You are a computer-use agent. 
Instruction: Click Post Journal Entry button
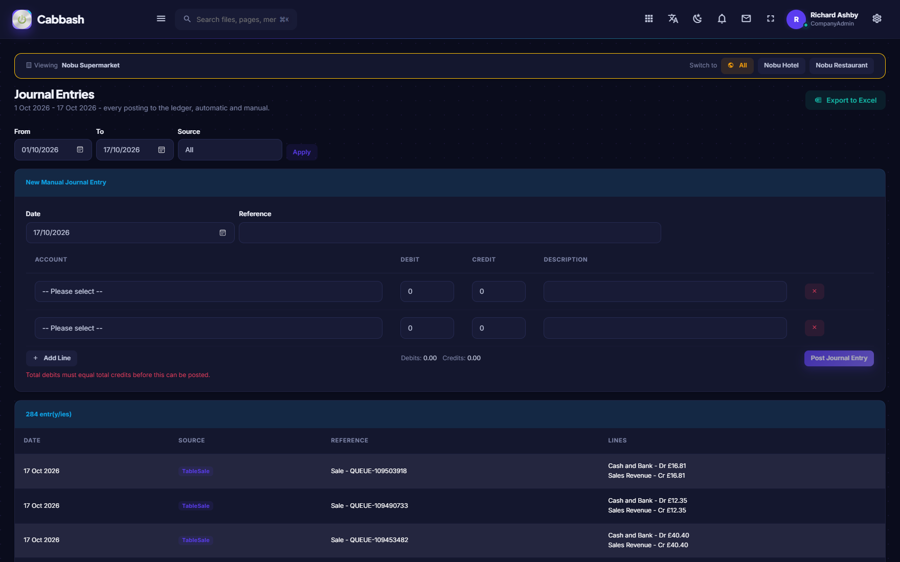pyautogui.click(x=839, y=358)
